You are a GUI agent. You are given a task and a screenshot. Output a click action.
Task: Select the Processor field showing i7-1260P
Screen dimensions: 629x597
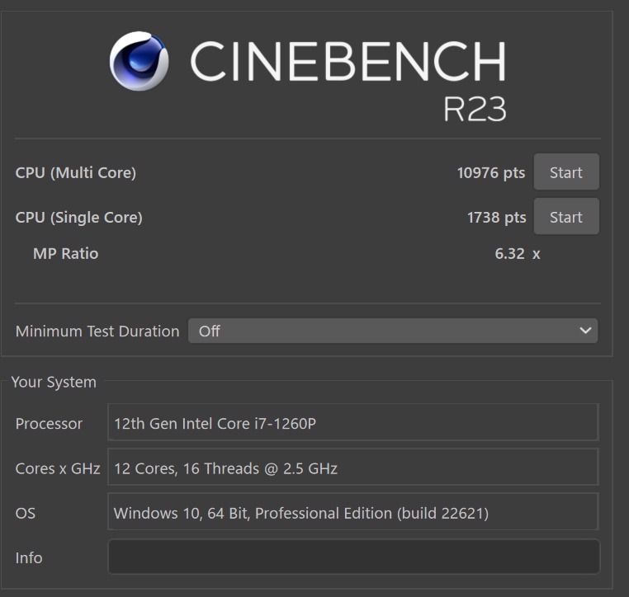(353, 422)
